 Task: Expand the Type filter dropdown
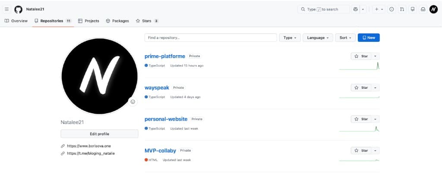(x=290, y=37)
